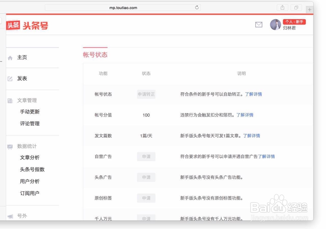Open the browser share icon

click(x=282, y=7)
